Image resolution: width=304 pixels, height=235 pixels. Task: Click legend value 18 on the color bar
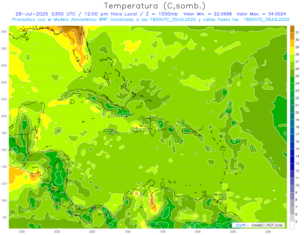point(297,127)
